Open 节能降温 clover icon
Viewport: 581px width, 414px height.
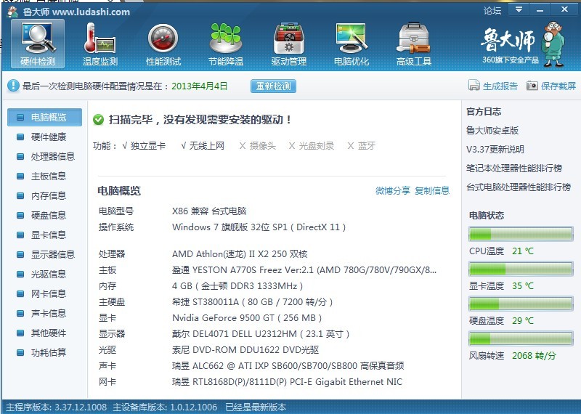[x=226, y=44]
